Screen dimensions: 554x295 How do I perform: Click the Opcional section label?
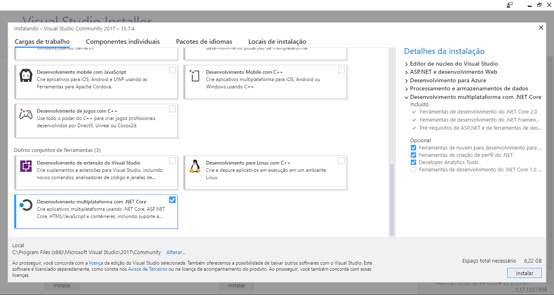(x=420, y=141)
